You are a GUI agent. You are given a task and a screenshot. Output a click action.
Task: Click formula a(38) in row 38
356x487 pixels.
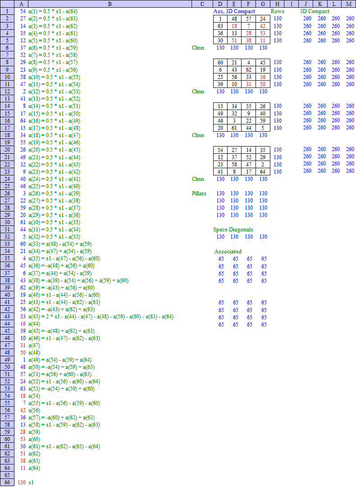pos(78,280)
